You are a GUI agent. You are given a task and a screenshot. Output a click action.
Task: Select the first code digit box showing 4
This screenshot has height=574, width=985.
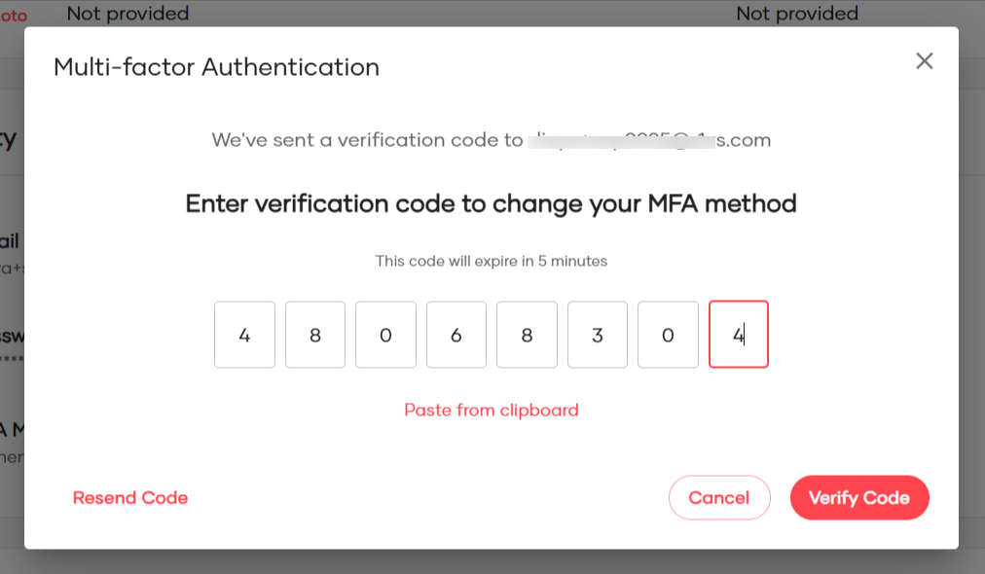[244, 334]
